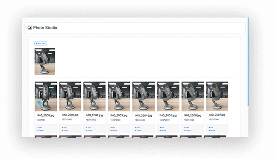Click the Add files button

click(x=40, y=44)
